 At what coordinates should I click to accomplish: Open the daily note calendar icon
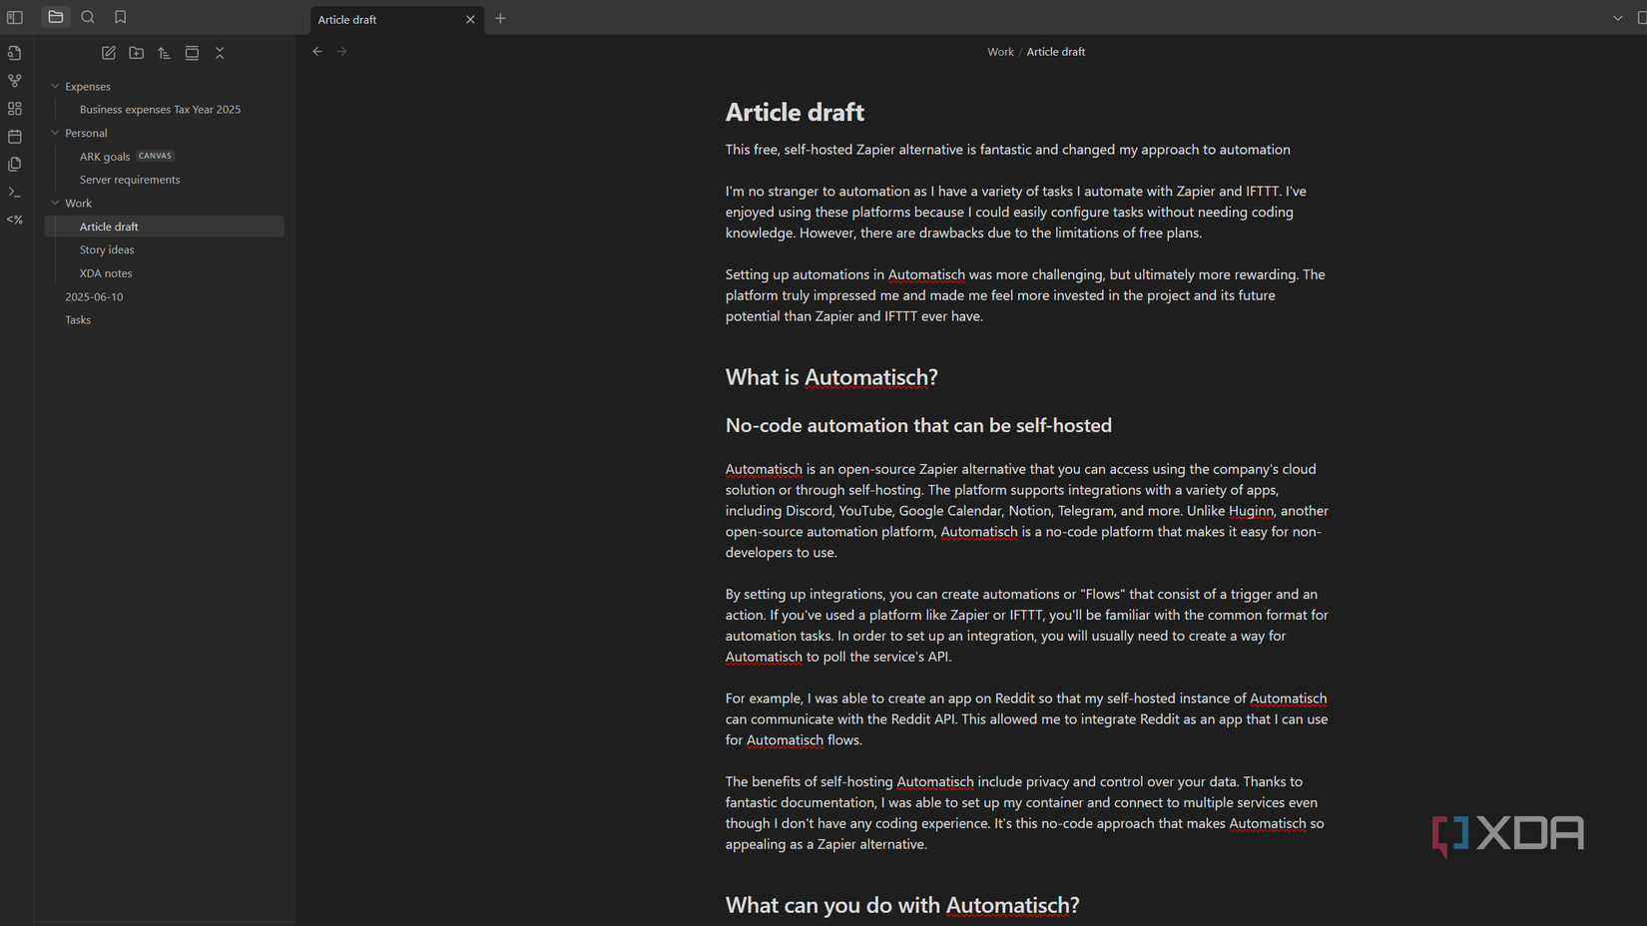click(15, 137)
